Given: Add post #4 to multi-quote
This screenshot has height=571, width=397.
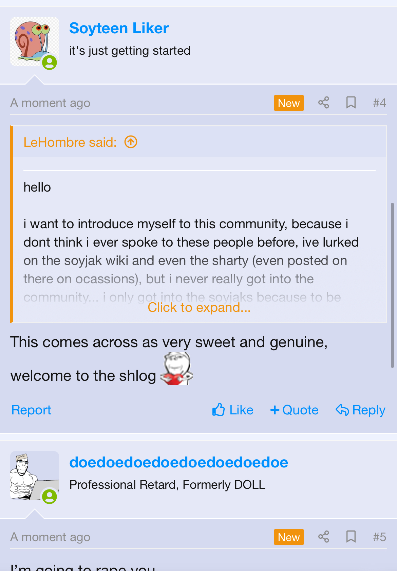Looking at the screenshot, I should pyautogui.click(x=295, y=410).
